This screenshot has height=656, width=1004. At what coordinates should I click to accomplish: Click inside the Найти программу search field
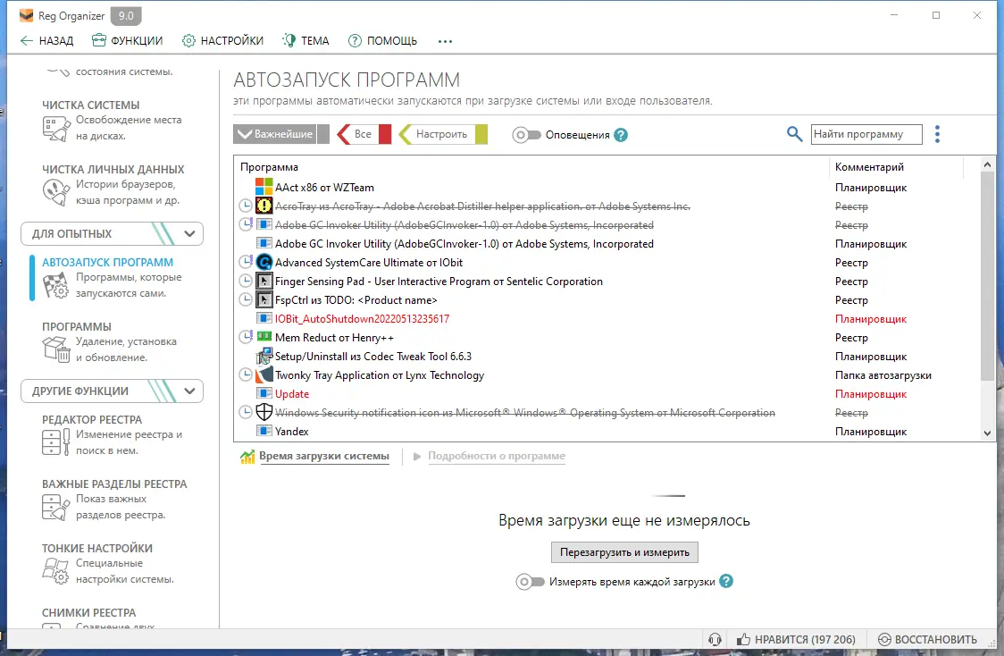click(866, 134)
